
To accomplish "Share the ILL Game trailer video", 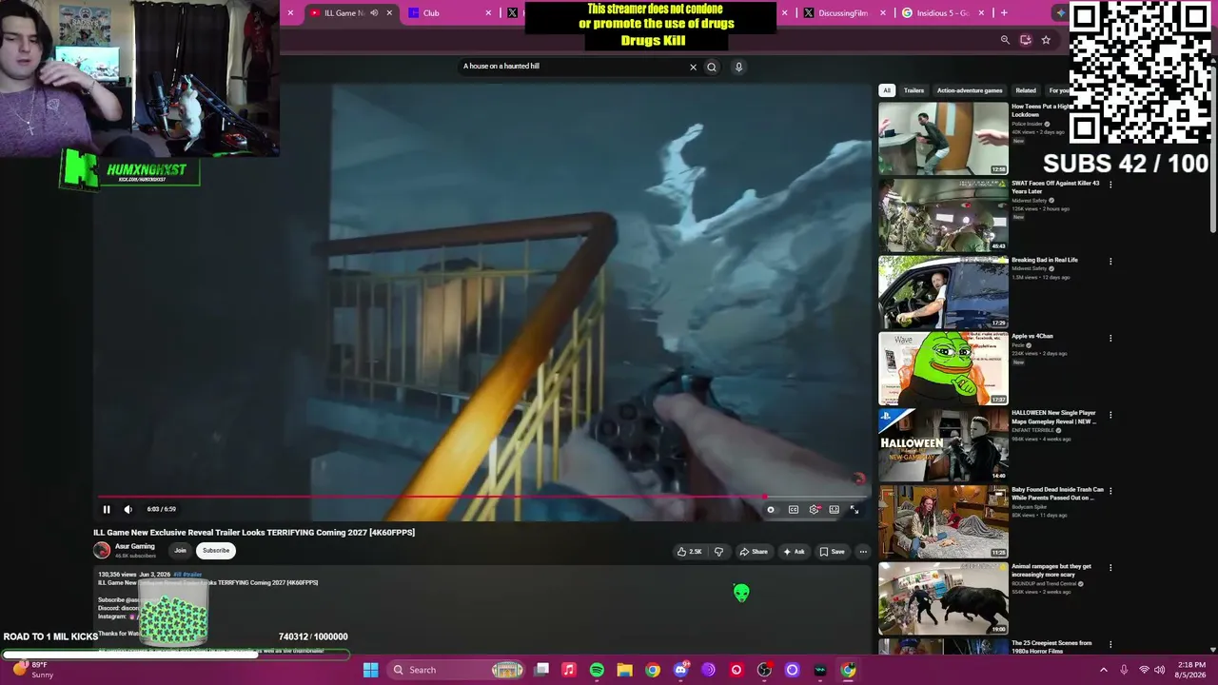I will coord(754,552).
